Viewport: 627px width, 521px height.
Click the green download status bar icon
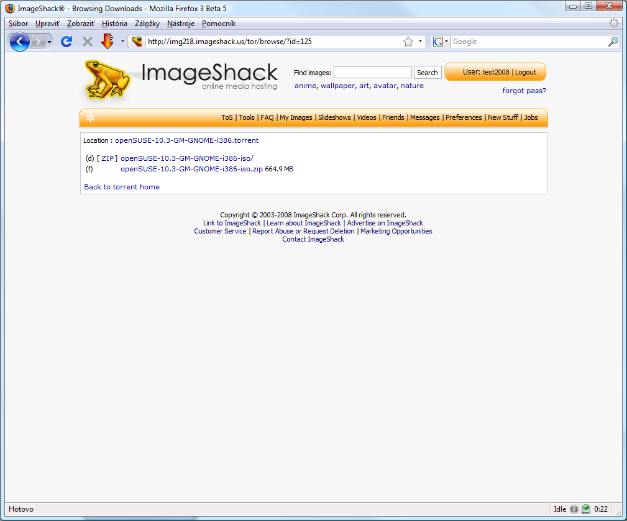pos(586,509)
